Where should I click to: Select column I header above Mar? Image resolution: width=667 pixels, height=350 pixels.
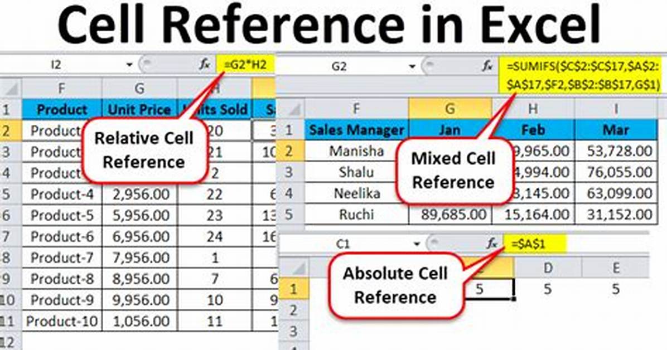616,109
